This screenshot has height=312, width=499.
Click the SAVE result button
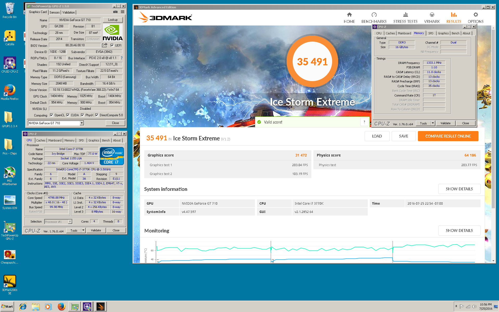tap(404, 136)
